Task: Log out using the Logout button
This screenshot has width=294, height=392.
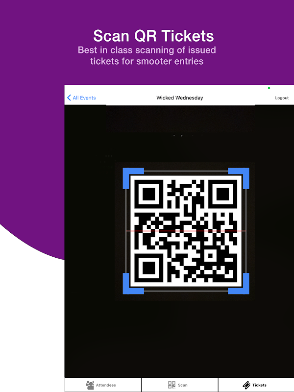Action: pyautogui.click(x=282, y=98)
